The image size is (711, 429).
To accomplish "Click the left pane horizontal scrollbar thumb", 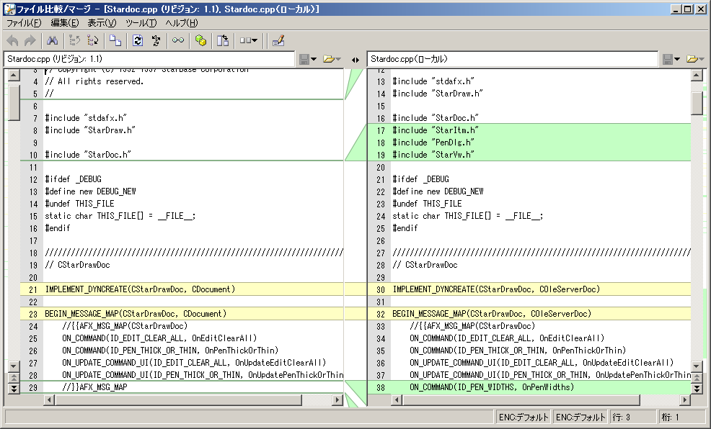I will 178,399.
